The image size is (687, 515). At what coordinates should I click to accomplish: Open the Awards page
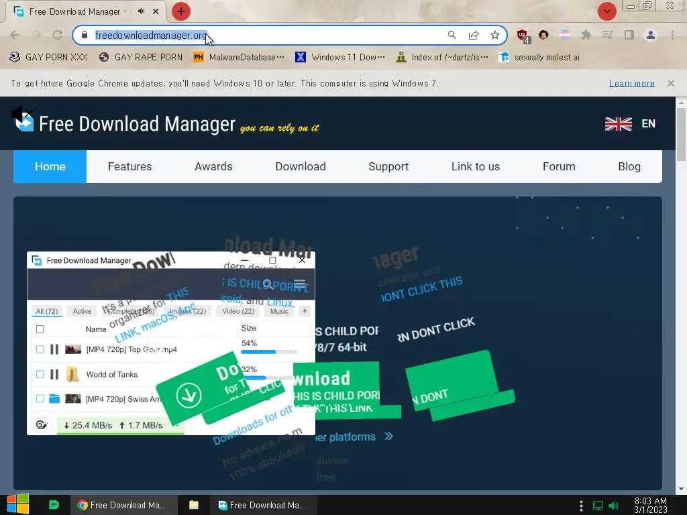213,166
